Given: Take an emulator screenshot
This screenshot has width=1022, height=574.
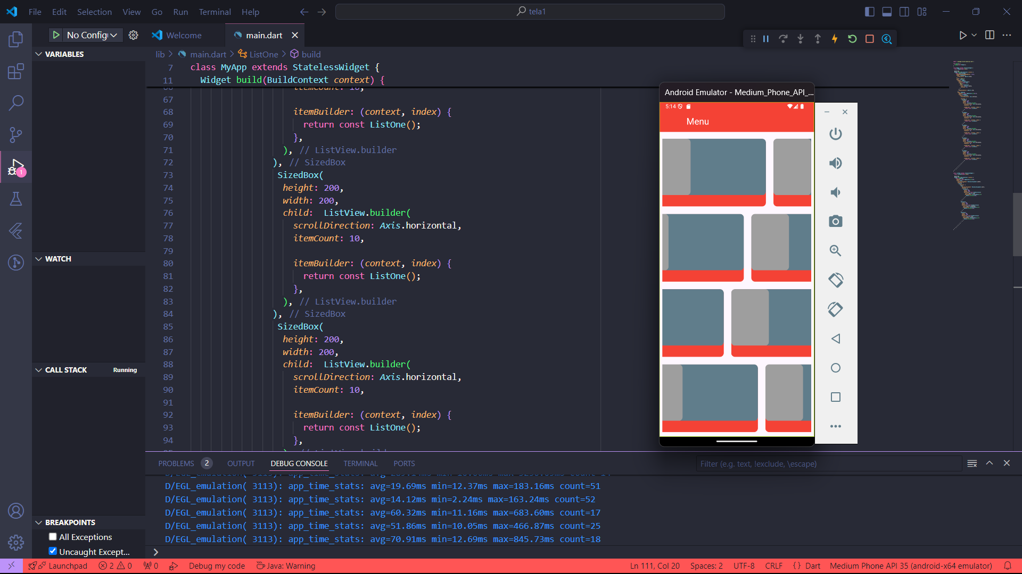Looking at the screenshot, I should 836,221.
